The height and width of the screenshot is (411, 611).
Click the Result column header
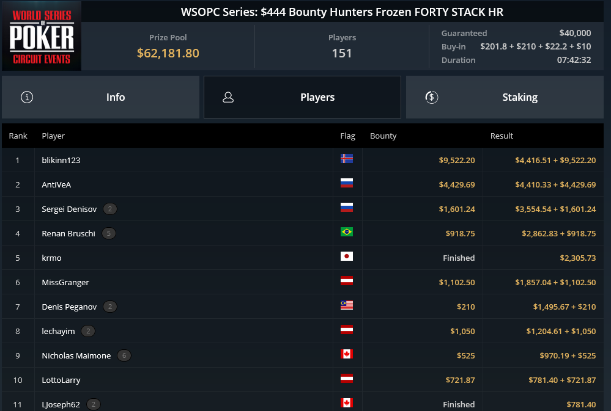coord(502,136)
